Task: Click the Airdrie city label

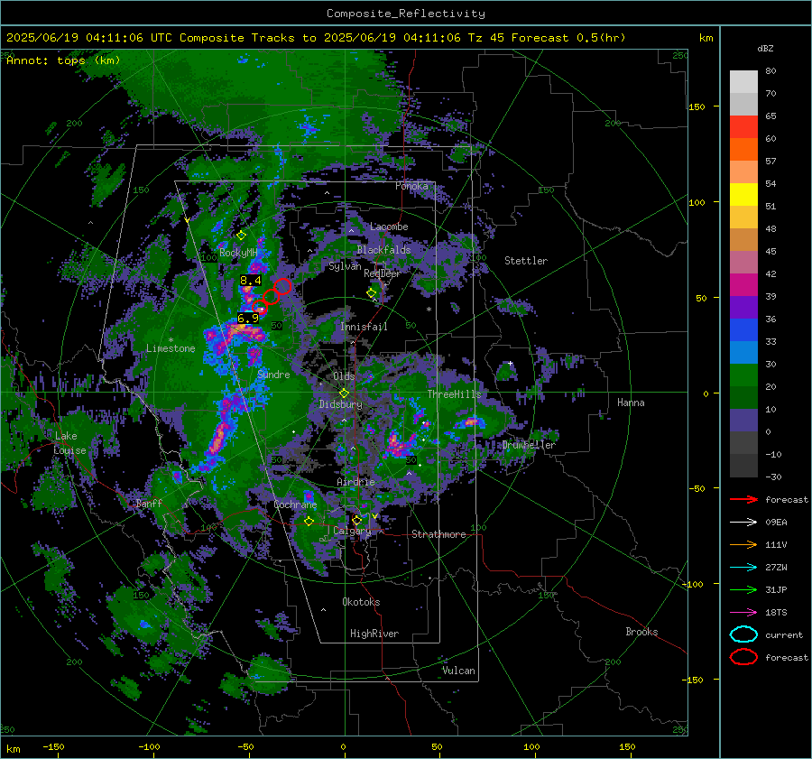Action: (355, 482)
